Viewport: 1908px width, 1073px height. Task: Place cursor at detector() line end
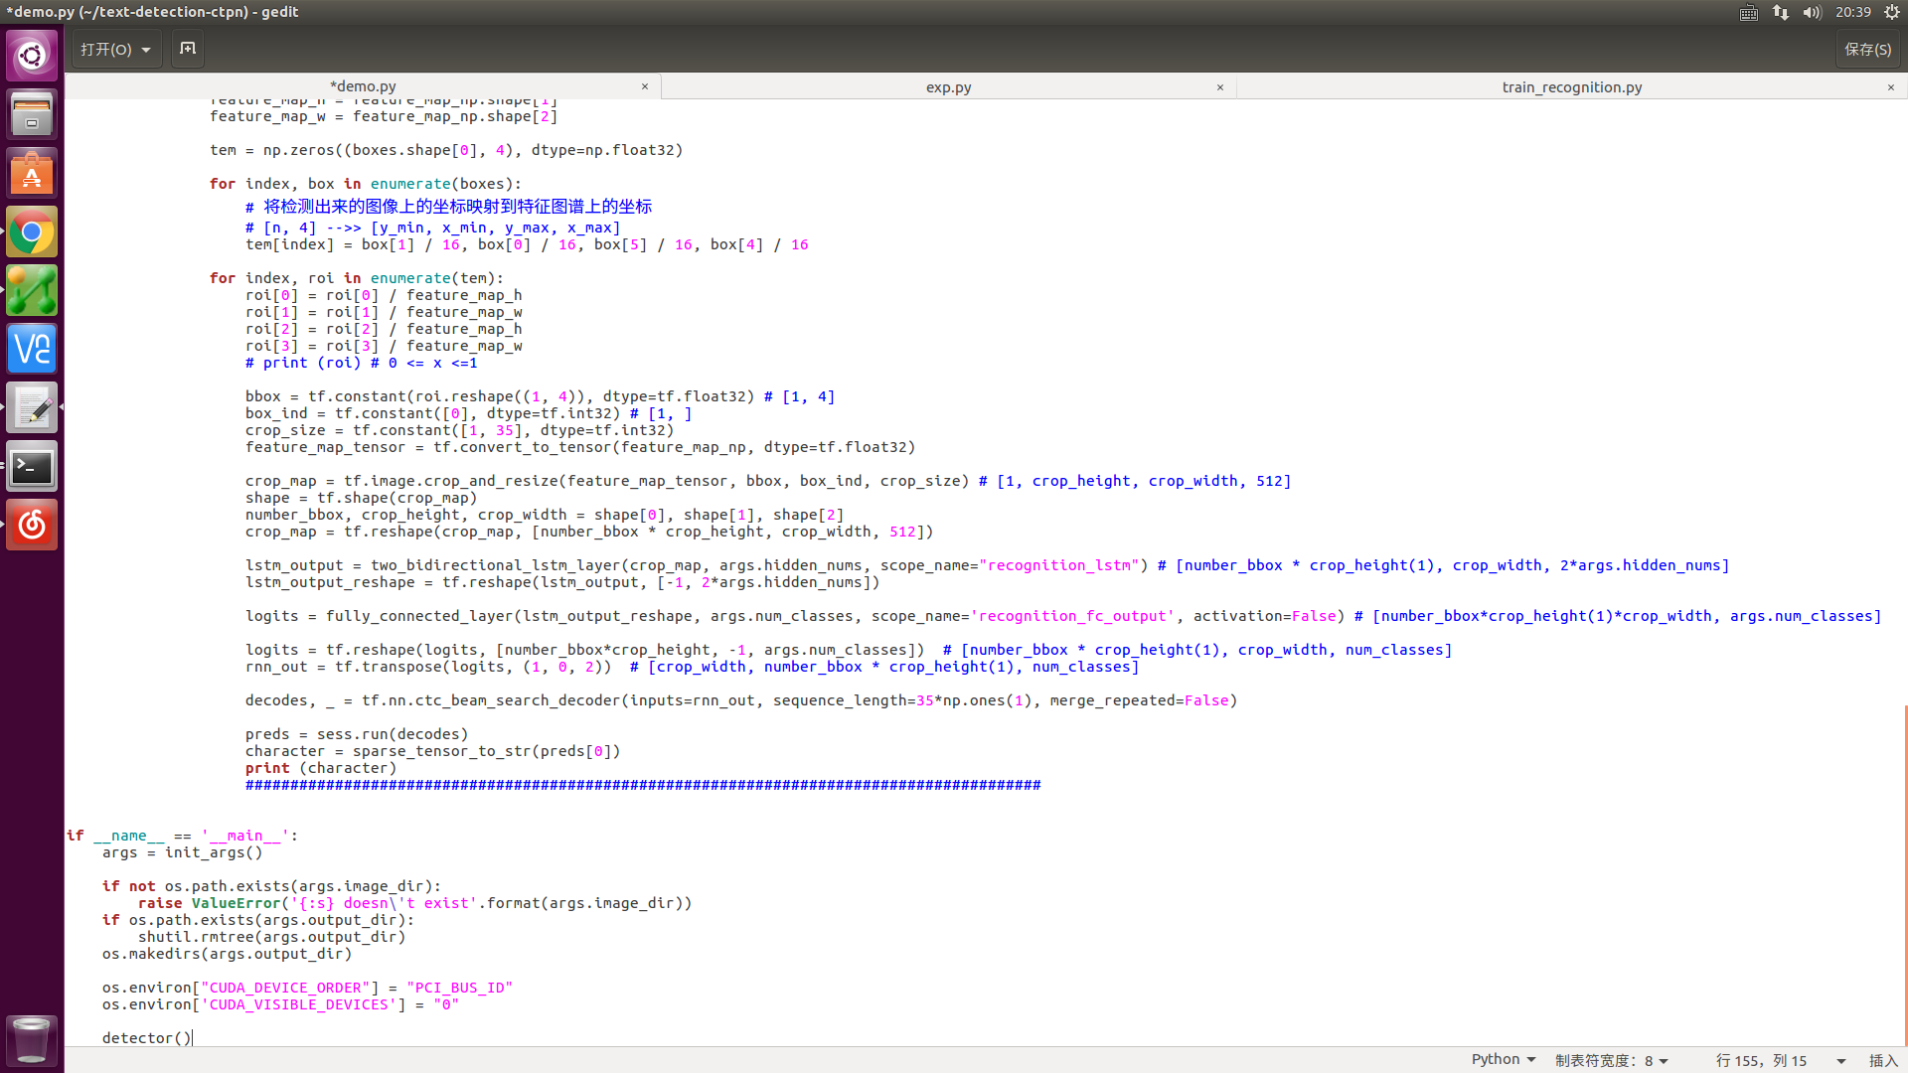coord(192,1038)
